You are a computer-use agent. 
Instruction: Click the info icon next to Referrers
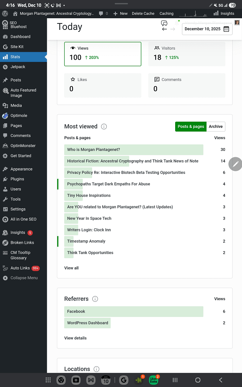coord(95,299)
